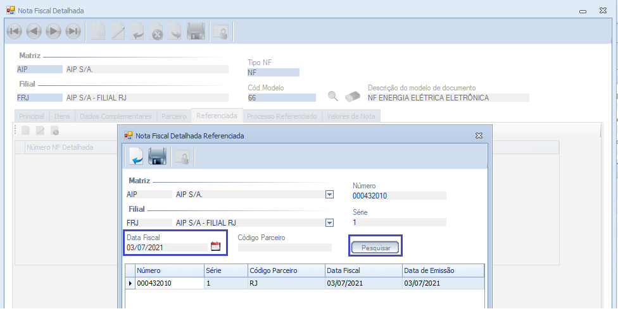Image resolution: width=618 pixels, height=309 pixels.
Task: Click the padlock icon in the dialog toolbar
Action: click(180, 156)
